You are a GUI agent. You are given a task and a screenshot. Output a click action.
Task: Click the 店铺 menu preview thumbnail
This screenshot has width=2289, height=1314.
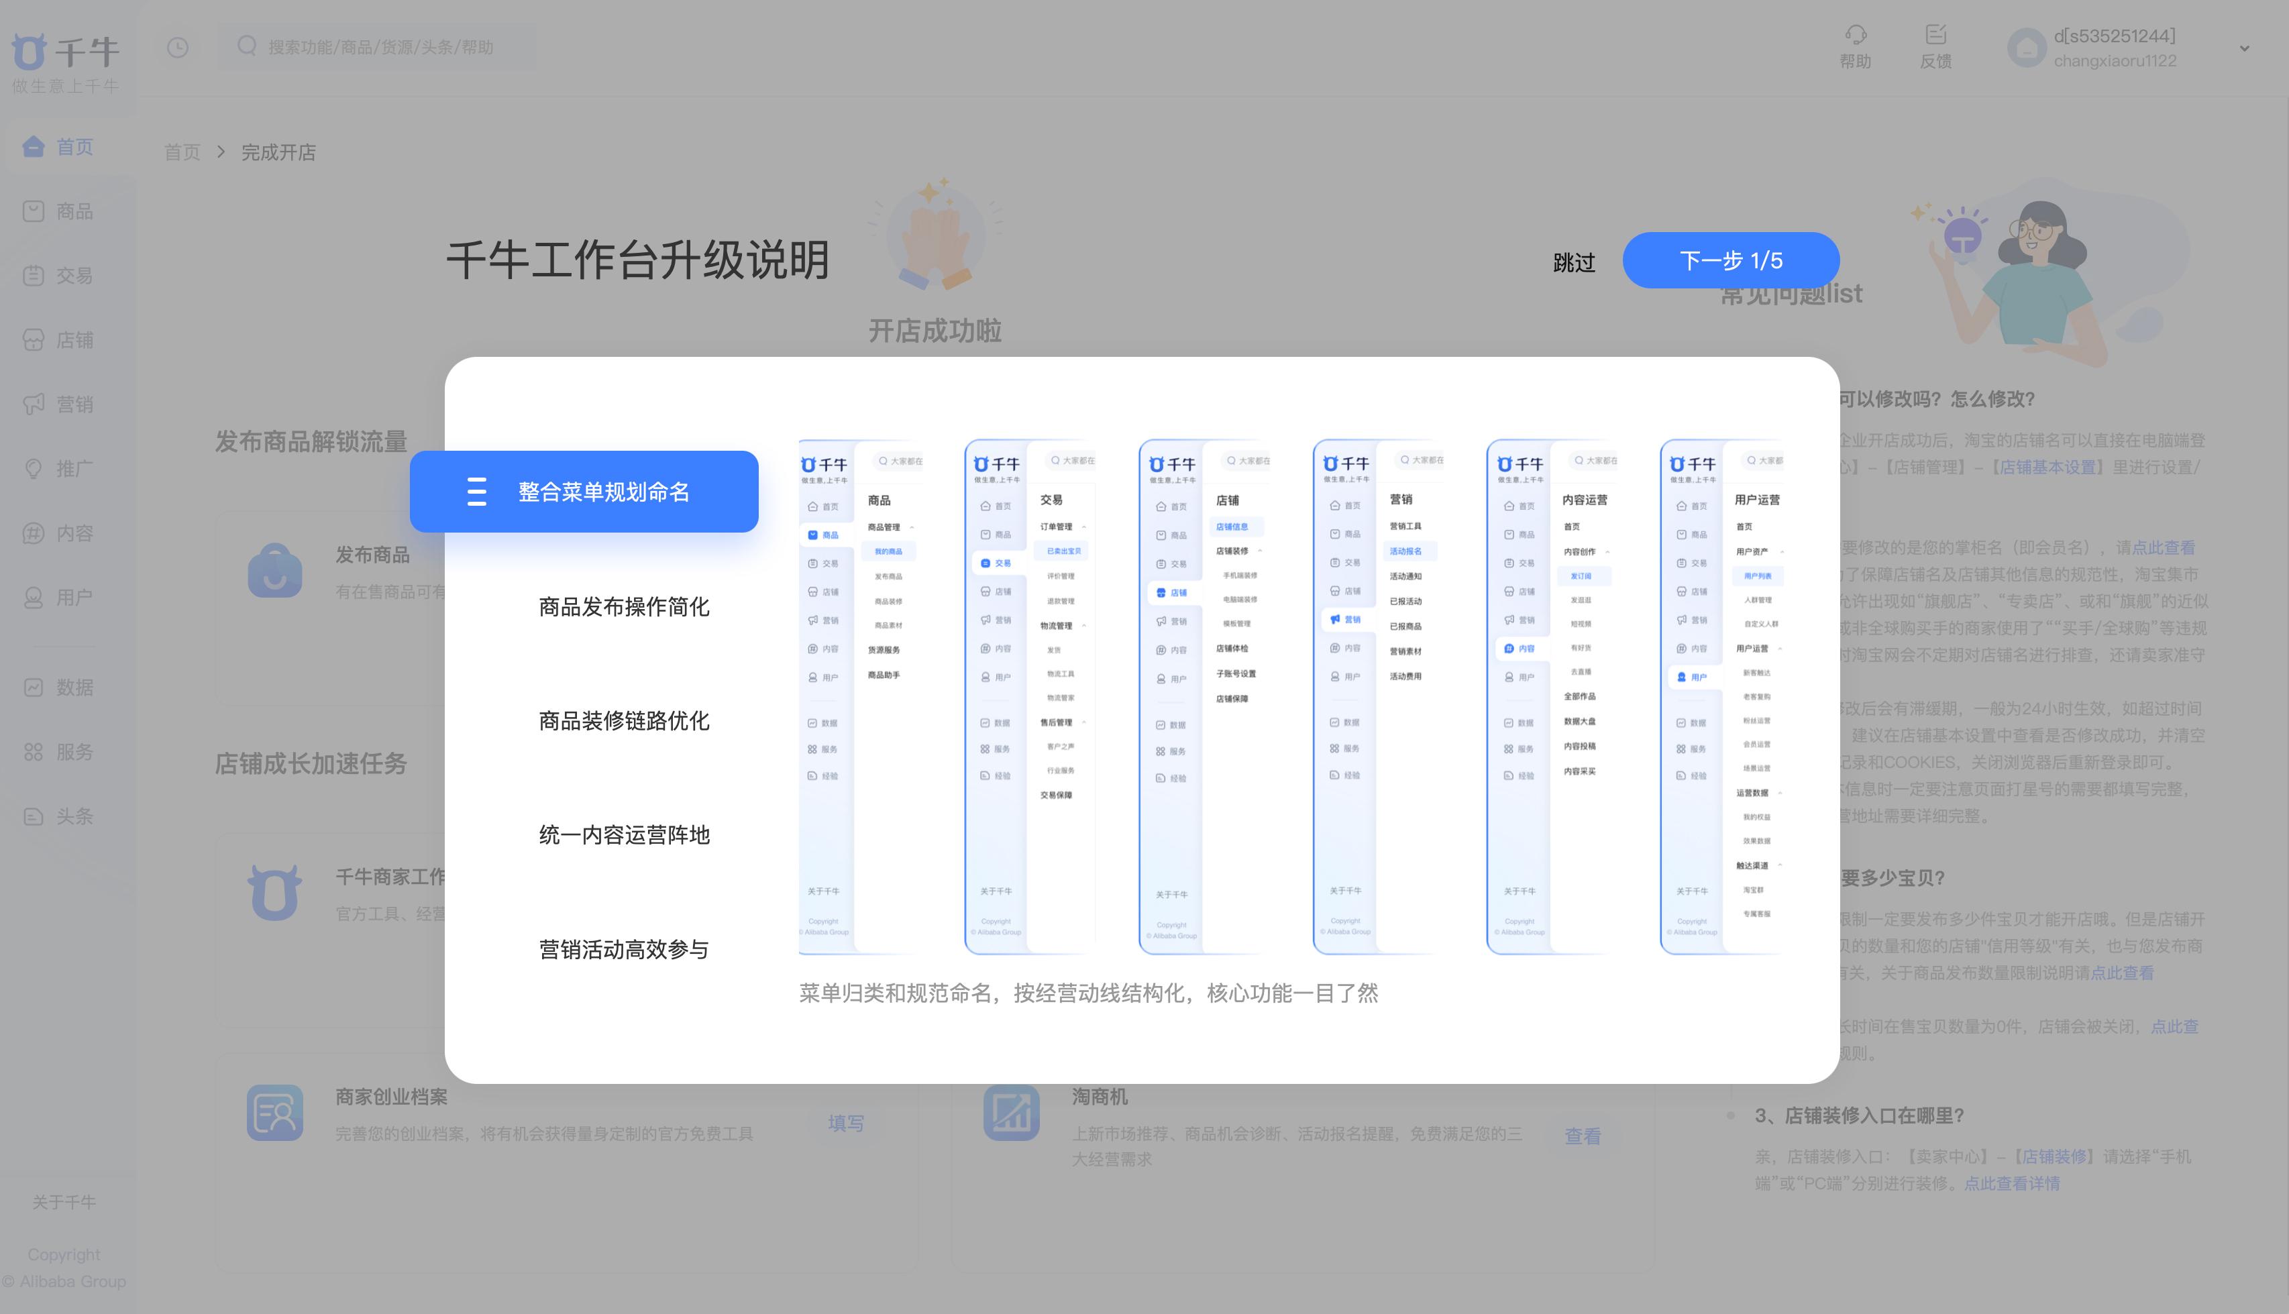click(1204, 696)
